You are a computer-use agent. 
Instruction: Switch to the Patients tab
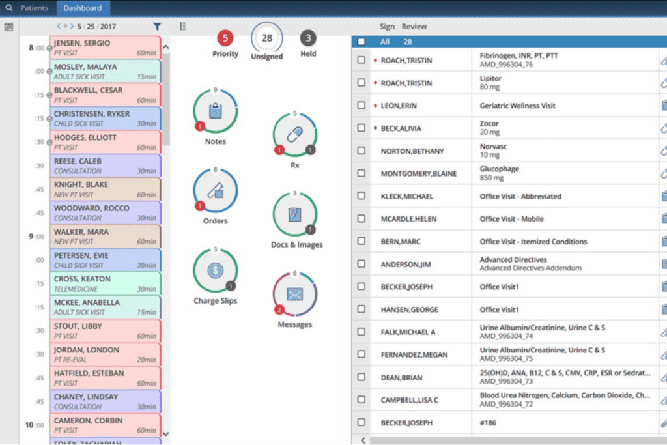pos(34,8)
